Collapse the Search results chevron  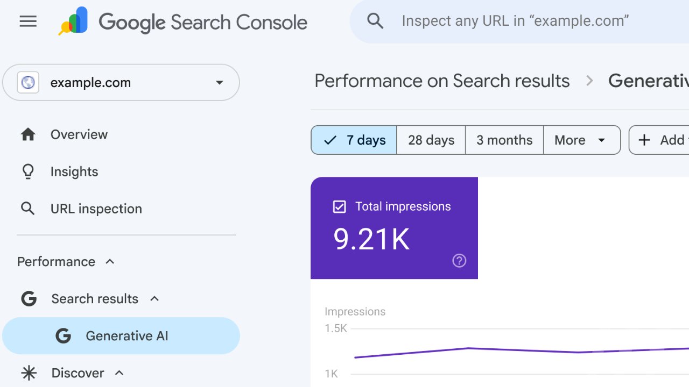point(154,298)
